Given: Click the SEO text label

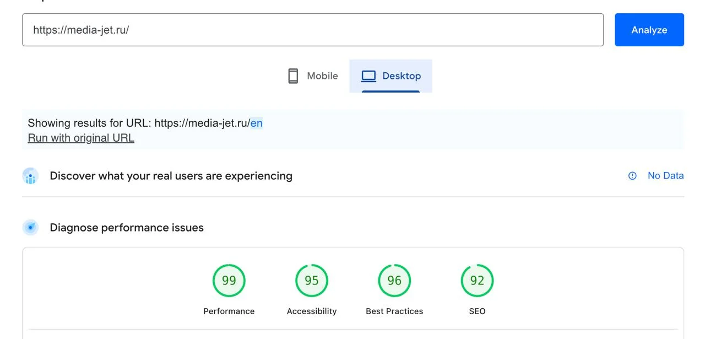Looking at the screenshot, I should [x=477, y=311].
